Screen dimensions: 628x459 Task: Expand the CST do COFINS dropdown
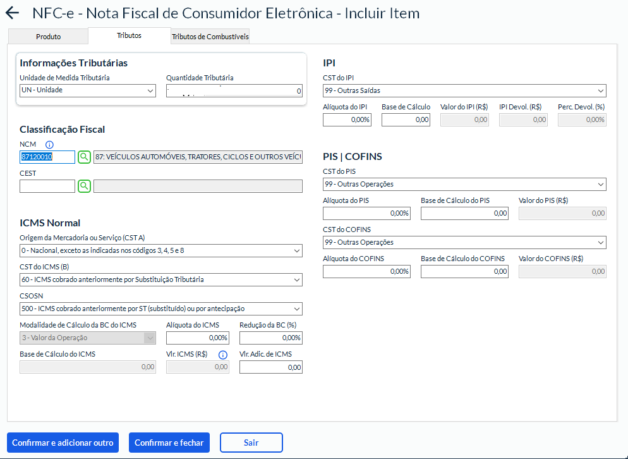click(464, 243)
